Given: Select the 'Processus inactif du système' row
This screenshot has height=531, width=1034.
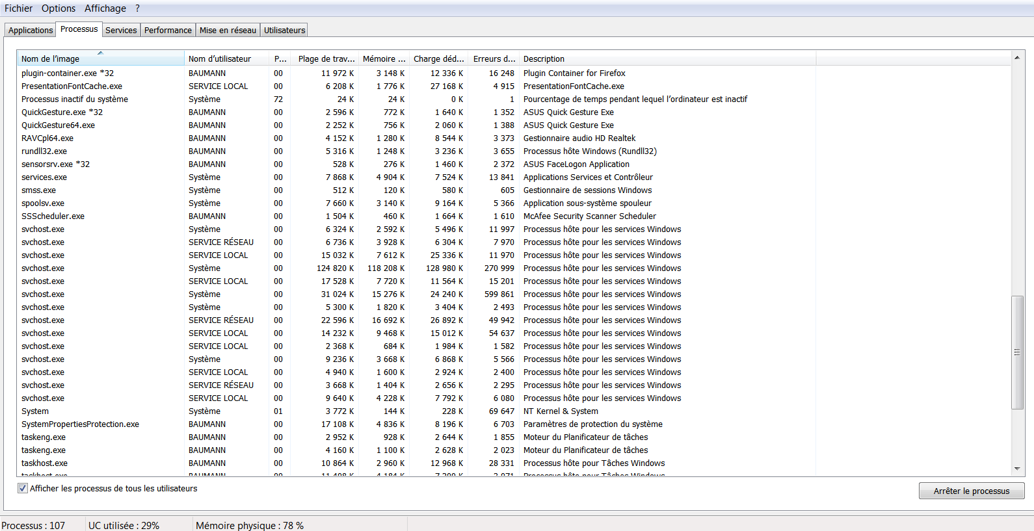Looking at the screenshot, I should tap(75, 99).
